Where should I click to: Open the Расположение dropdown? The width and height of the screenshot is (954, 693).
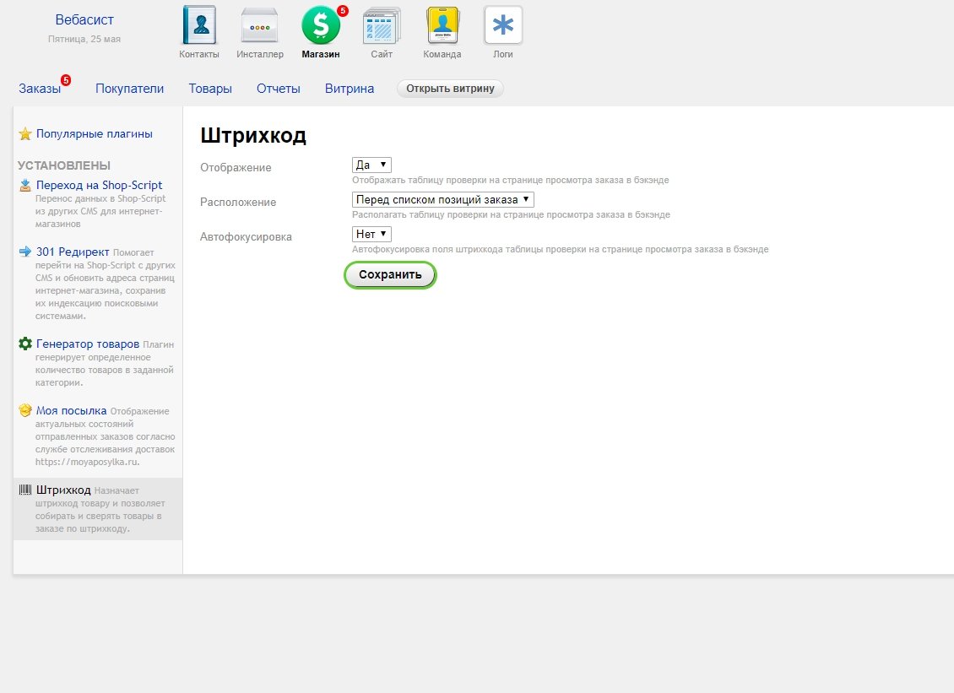point(443,199)
